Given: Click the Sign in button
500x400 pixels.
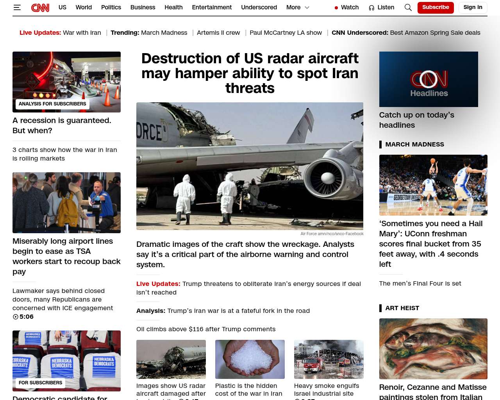Looking at the screenshot, I should tap(473, 7).
